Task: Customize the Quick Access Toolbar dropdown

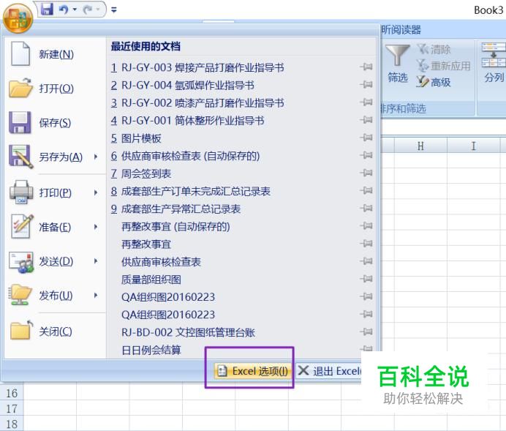Action: [113, 10]
